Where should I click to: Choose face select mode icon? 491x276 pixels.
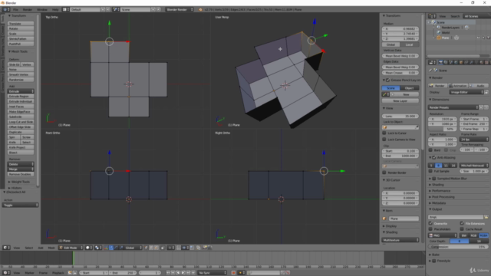[157, 248]
